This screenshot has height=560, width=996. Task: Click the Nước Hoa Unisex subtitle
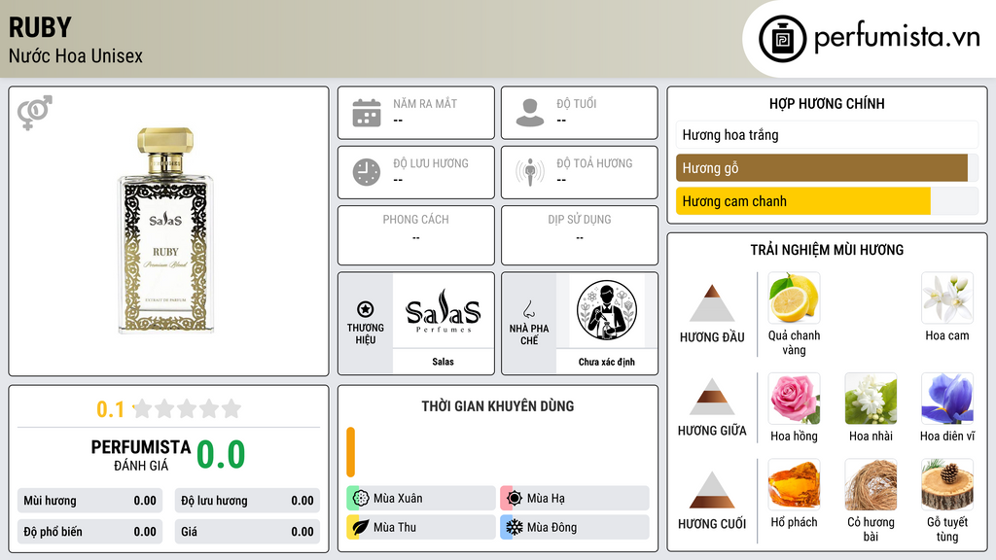pyautogui.click(x=76, y=55)
